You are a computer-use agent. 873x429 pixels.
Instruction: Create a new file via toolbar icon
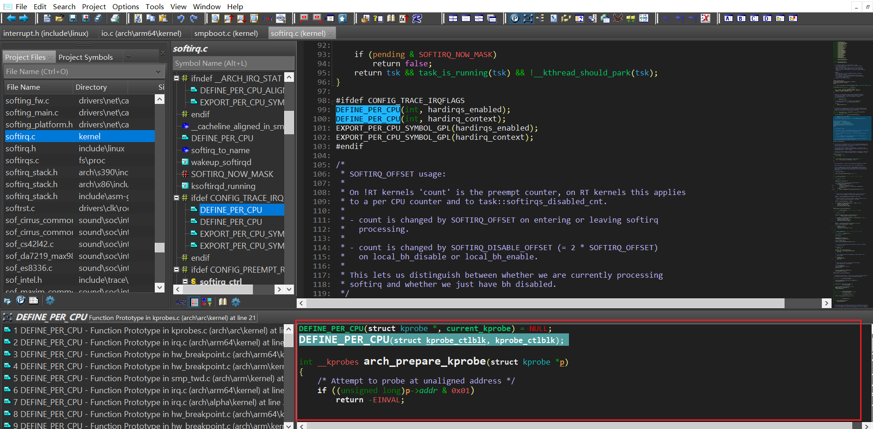coord(47,18)
